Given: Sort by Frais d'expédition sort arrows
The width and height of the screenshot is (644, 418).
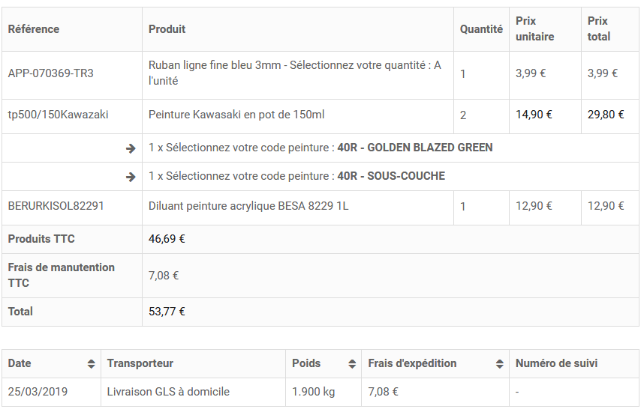Looking at the screenshot, I should 499,363.
